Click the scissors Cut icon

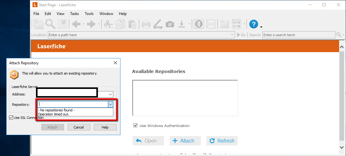tap(108, 24)
